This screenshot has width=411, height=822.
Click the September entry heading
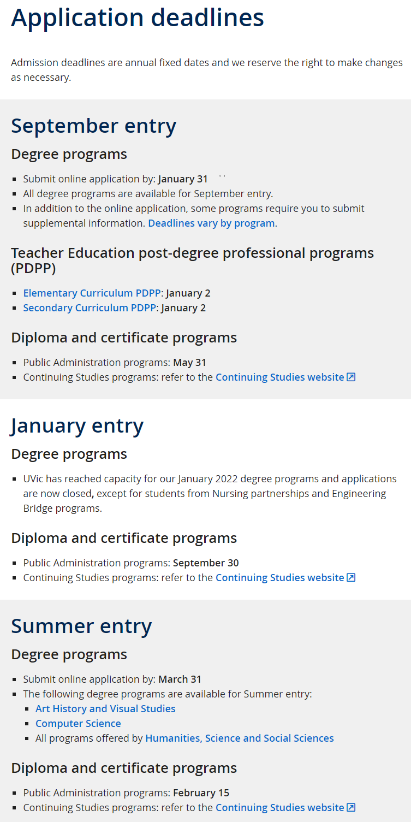(94, 126)
